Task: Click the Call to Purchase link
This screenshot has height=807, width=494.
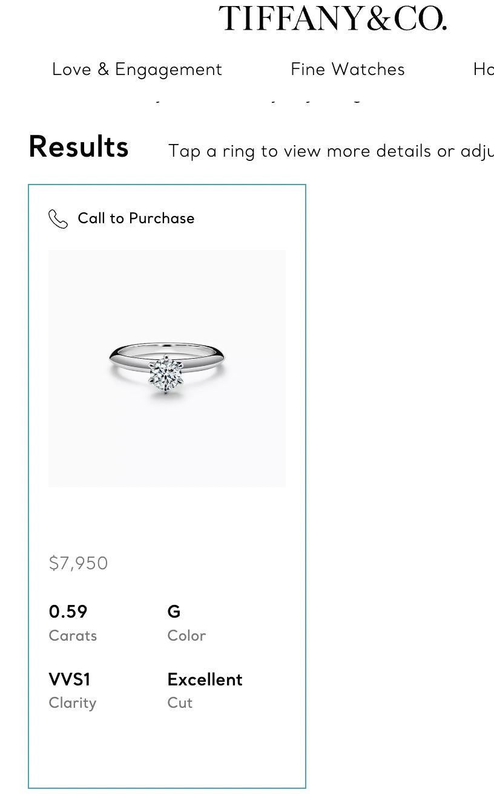Action: click(x=136, y=218)
